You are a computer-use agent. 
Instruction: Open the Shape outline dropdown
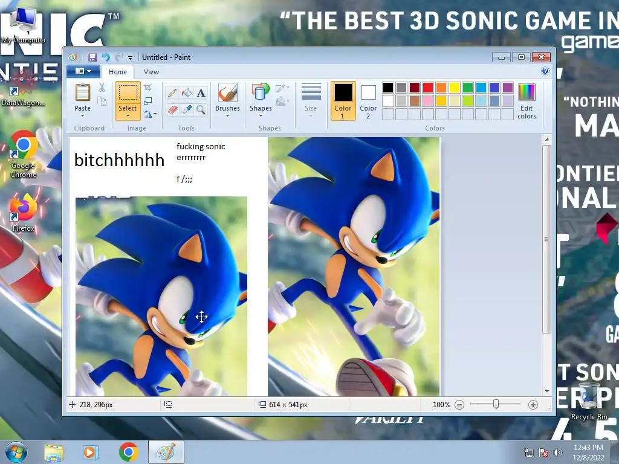point(282,88)
